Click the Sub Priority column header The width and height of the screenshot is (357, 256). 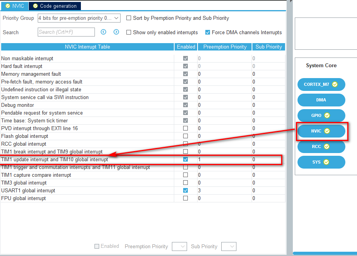pyautogui.click(x=268, y=47)
